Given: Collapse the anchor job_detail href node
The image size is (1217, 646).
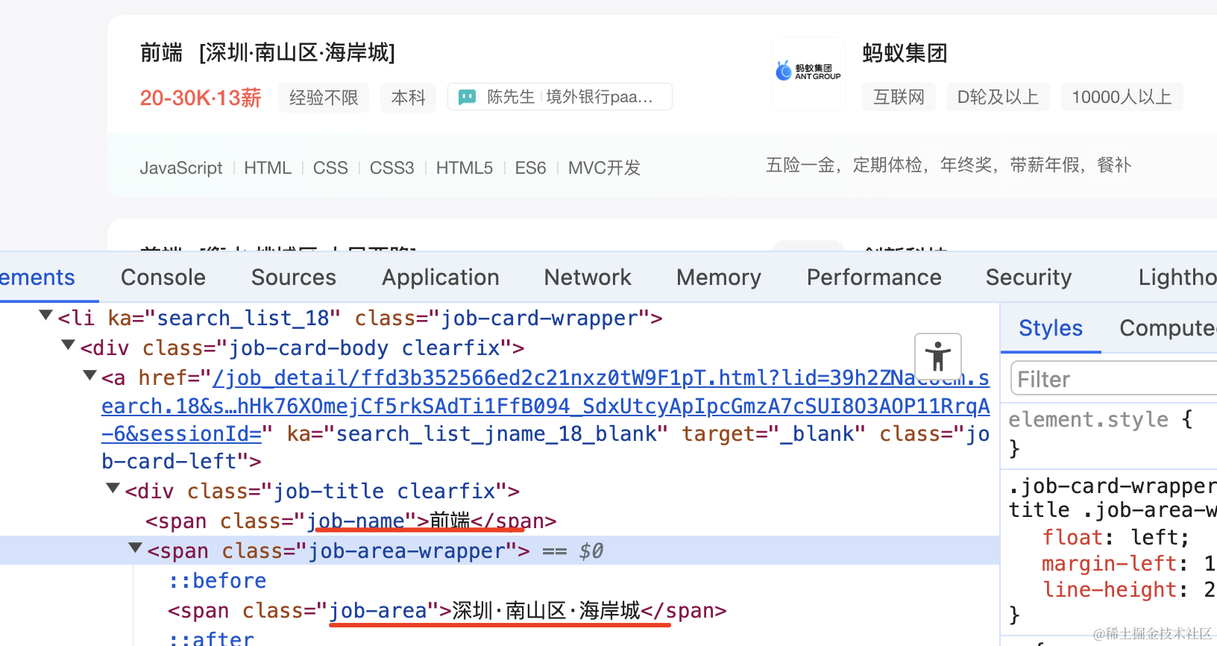Looking at the screenshot, I should 89,375.
